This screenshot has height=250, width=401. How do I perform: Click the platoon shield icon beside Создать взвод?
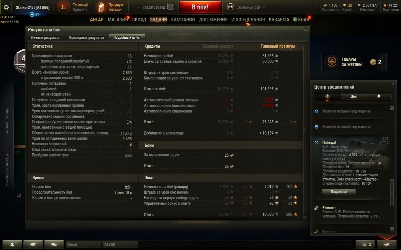171,7
